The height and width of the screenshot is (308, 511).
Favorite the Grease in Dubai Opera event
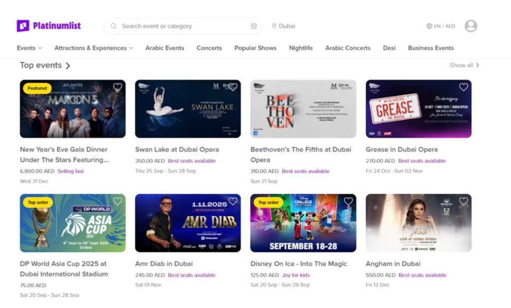pos(464,87)
